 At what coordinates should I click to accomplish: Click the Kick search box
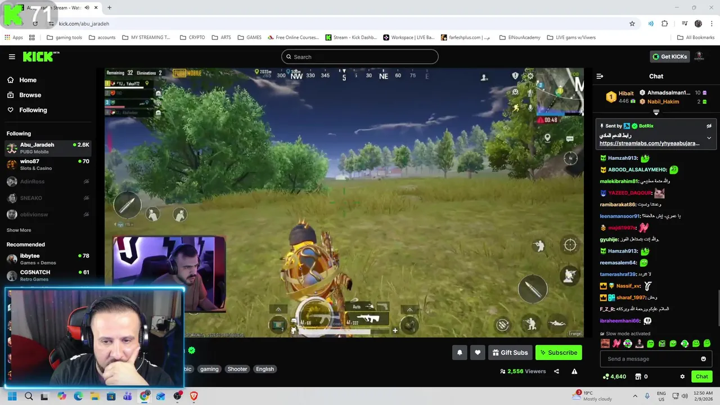pyautogui.click(x=359, y=57)
